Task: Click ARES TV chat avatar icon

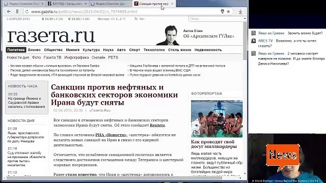Action: [x=254, y=41]
